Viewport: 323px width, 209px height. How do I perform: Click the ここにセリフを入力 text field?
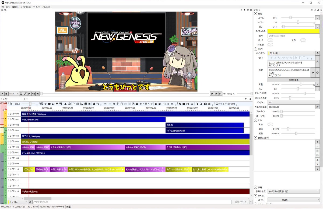tap(132, 202)
